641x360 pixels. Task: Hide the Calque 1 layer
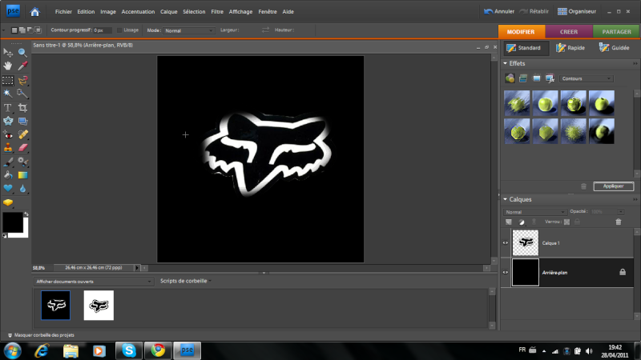pyautogui.click(x=506, y=243)
